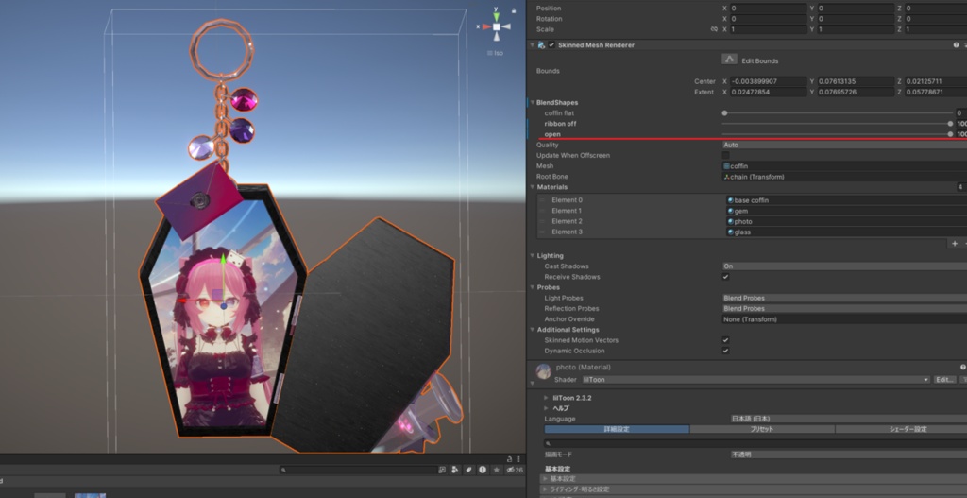The width and height of the screenshot is (967, 498).
Task: Click the coffin flat blendshape slider
Action: click(x=838, y=113)
